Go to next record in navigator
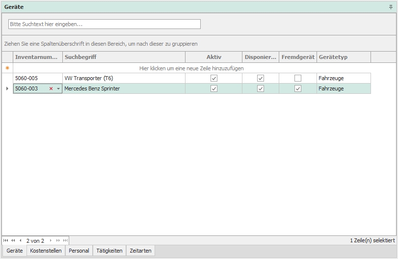The height and width of the screenshot is (259, 398). coord(51,240)
